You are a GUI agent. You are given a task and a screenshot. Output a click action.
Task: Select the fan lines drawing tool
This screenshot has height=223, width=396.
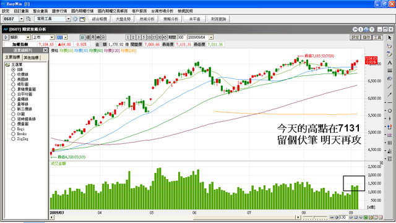390,151
